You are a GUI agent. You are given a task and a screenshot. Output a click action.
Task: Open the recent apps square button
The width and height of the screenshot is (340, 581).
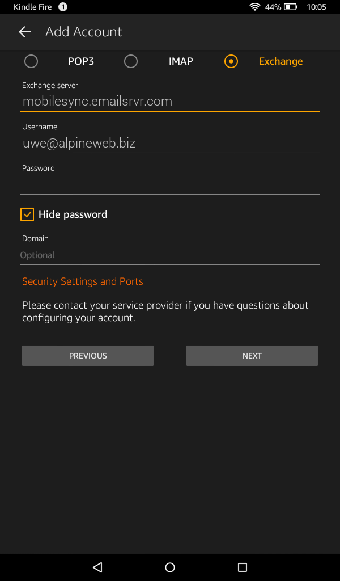coord(243,567)
